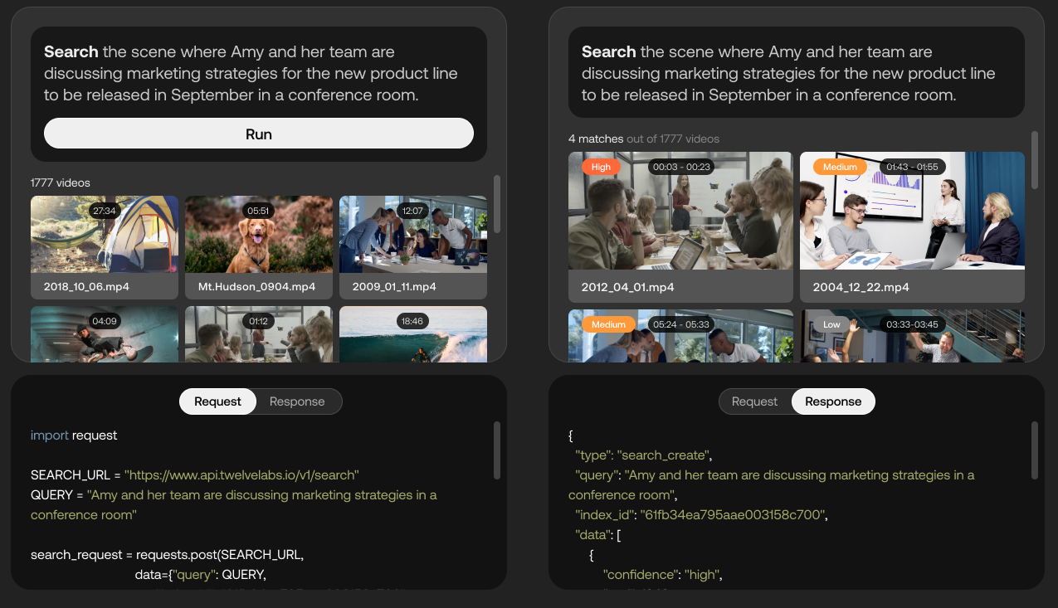This screenshot has height=608, width=1058.
Task: Open the Medium match thumbnail at 05:24 - 05:33
Action: [x=681, y=336]
